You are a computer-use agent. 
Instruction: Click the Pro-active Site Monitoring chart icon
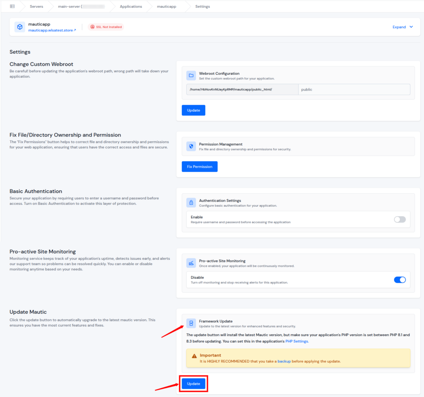[191, 263]
